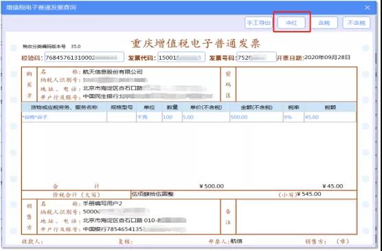Select the unit price cell 5.00
This screenshot has height=251, width=382.
pyautogui.click(x=206, y=117)
